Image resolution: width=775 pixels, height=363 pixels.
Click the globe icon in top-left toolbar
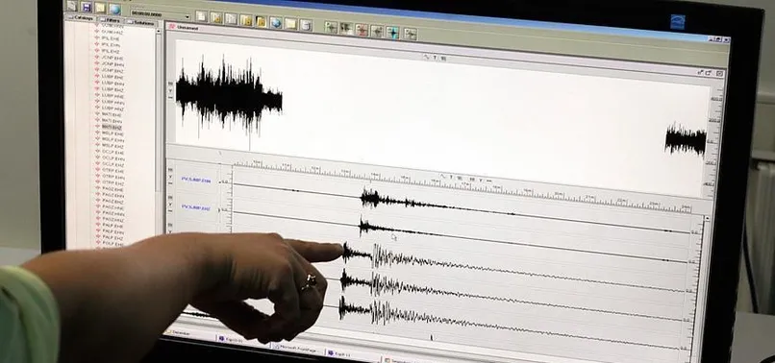pos(115,9)
